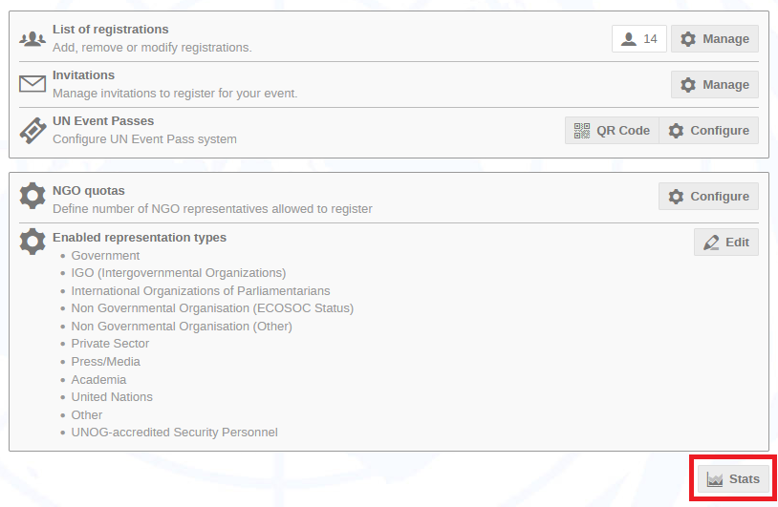The width and height of the screenshot is (778, 507).
Task: Click the QR code icon
Action: 582,131
